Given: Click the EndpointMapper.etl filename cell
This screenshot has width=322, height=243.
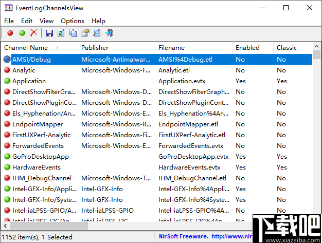Looking at the screenshot, I should 188,124.
